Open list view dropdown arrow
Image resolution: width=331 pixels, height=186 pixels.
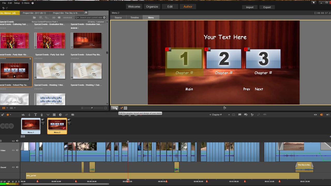15,108
